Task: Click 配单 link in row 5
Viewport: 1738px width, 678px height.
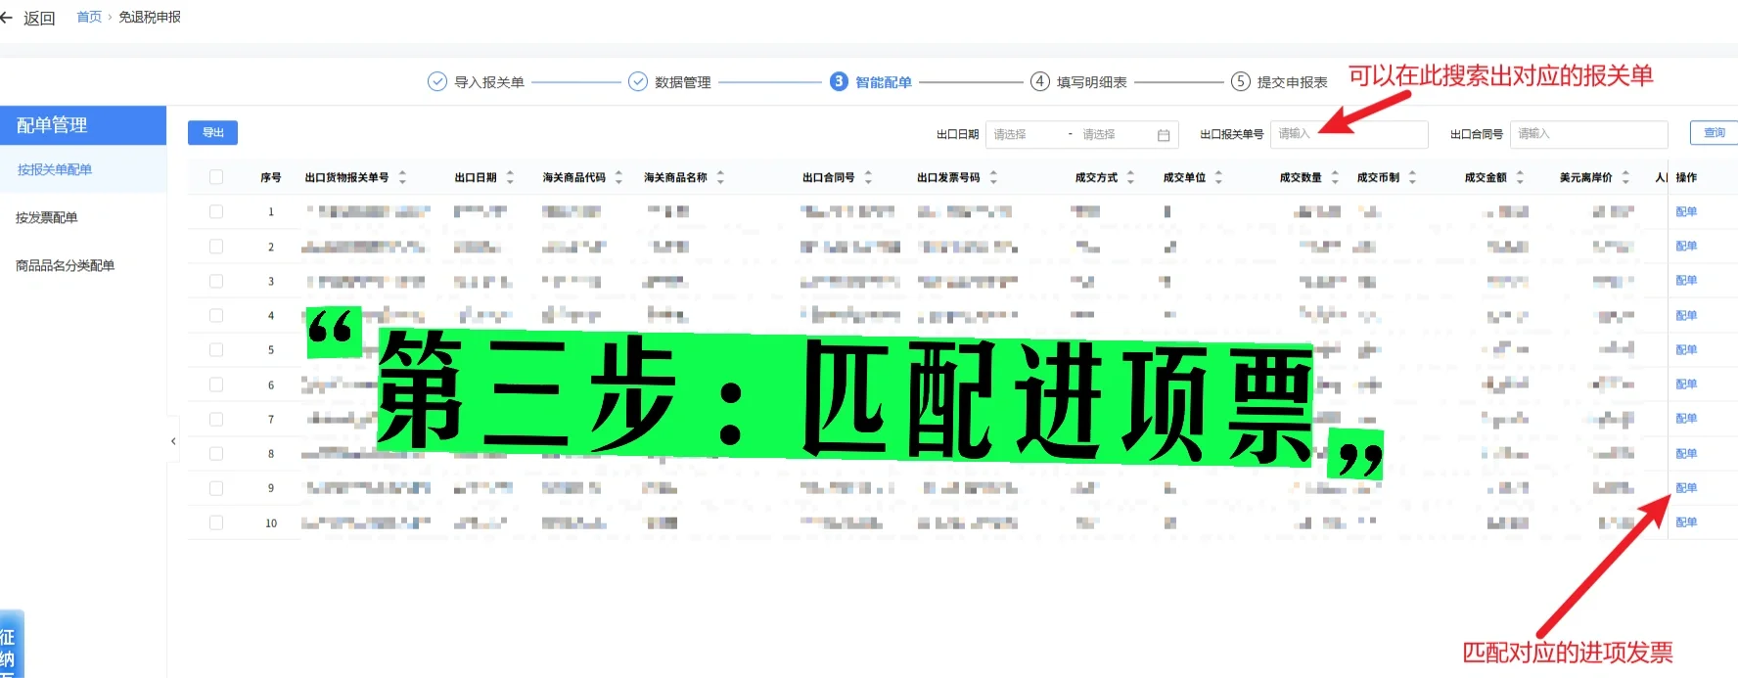Action: click(x=1686, y=349)
